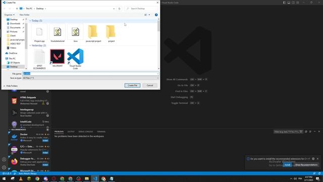Open Pictures in navigation pane

14,31
